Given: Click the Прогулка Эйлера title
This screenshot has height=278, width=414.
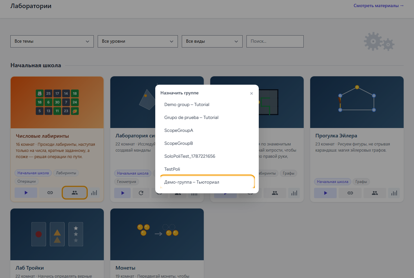Looking at the screenshot, I should (336, 136).
